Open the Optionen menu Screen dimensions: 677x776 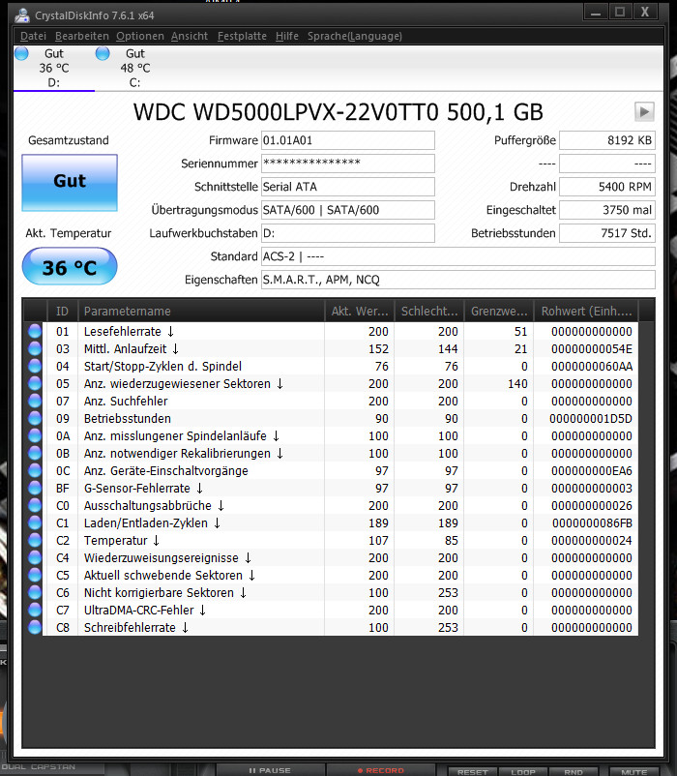click(x=140, y=36)
